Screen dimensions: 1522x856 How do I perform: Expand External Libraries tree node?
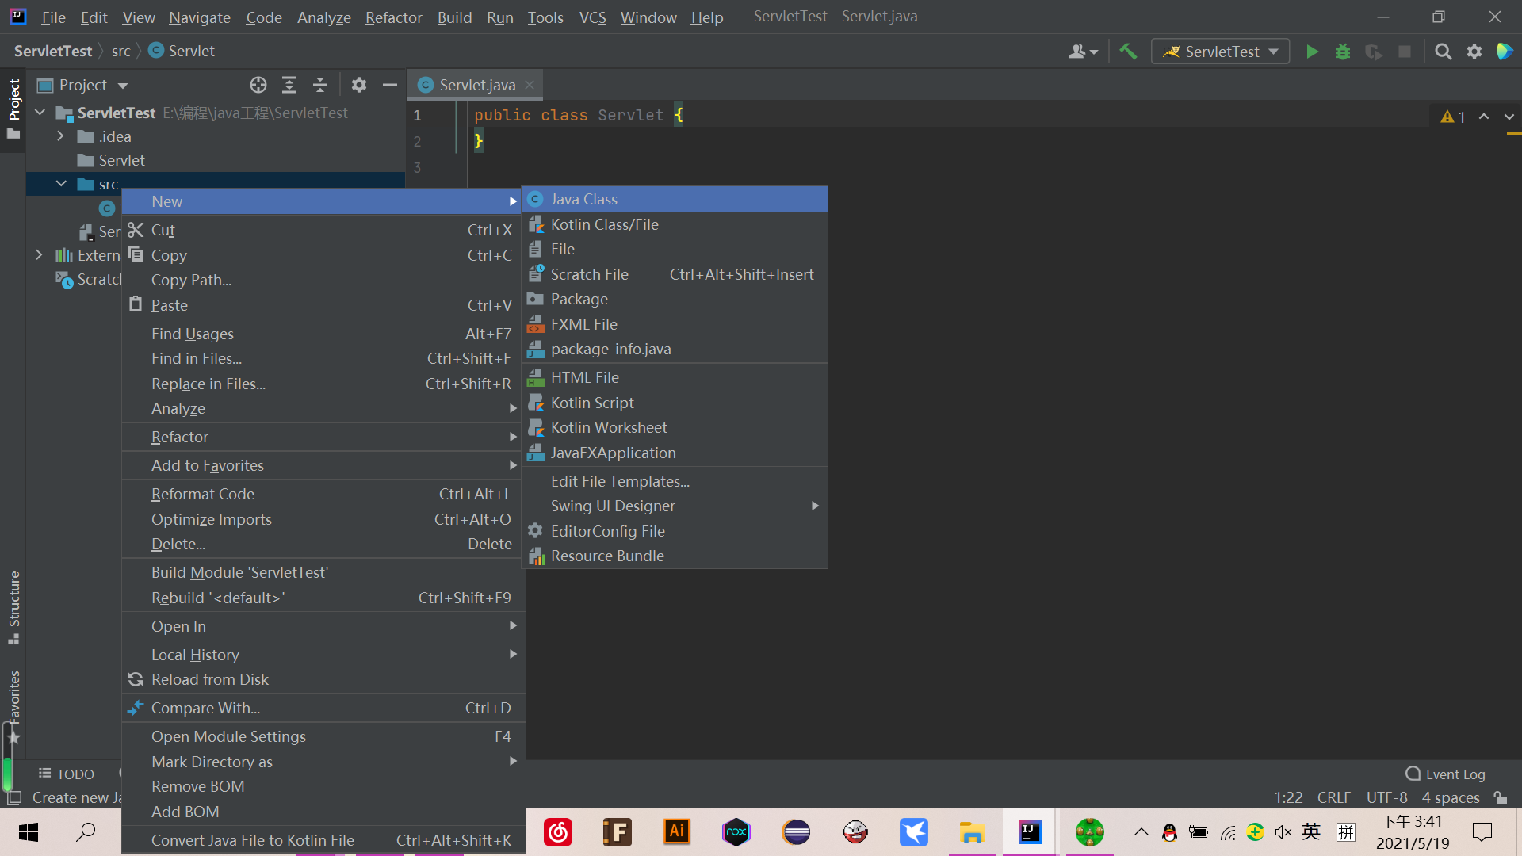[39, 255]
